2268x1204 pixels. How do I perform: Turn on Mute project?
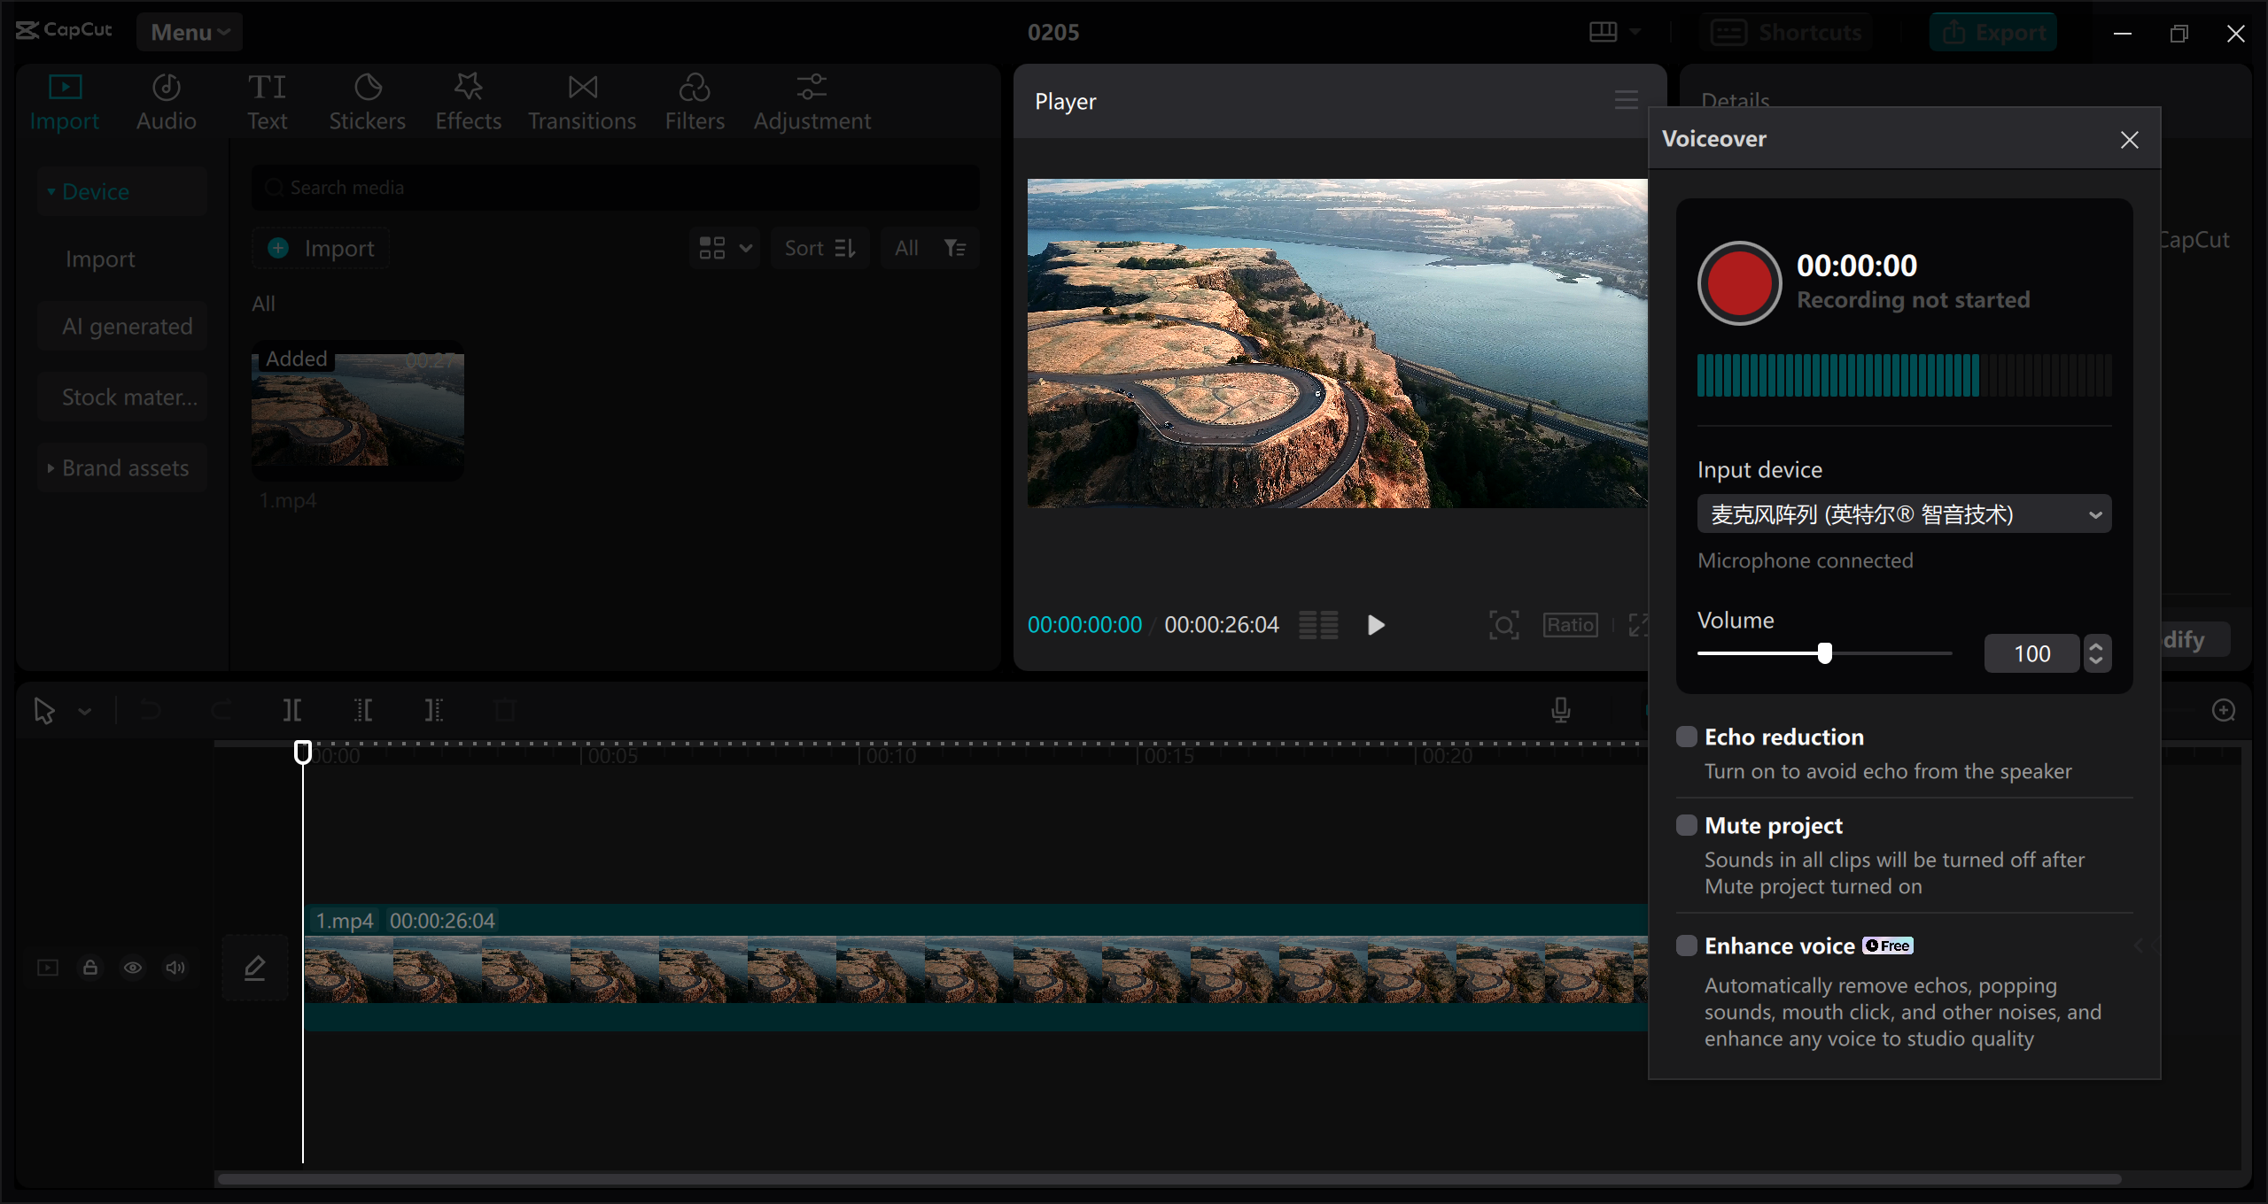coord(1685,824)
